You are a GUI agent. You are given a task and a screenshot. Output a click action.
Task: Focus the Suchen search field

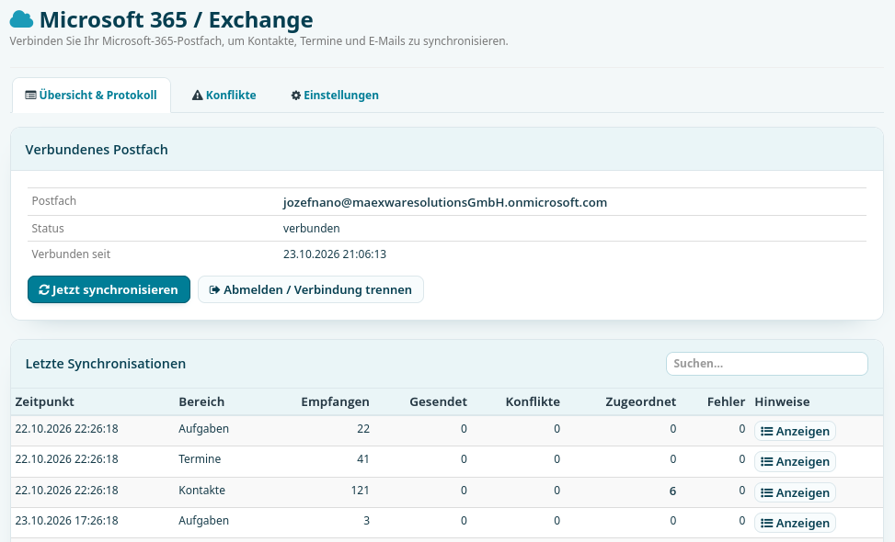[x=766, y=364]
